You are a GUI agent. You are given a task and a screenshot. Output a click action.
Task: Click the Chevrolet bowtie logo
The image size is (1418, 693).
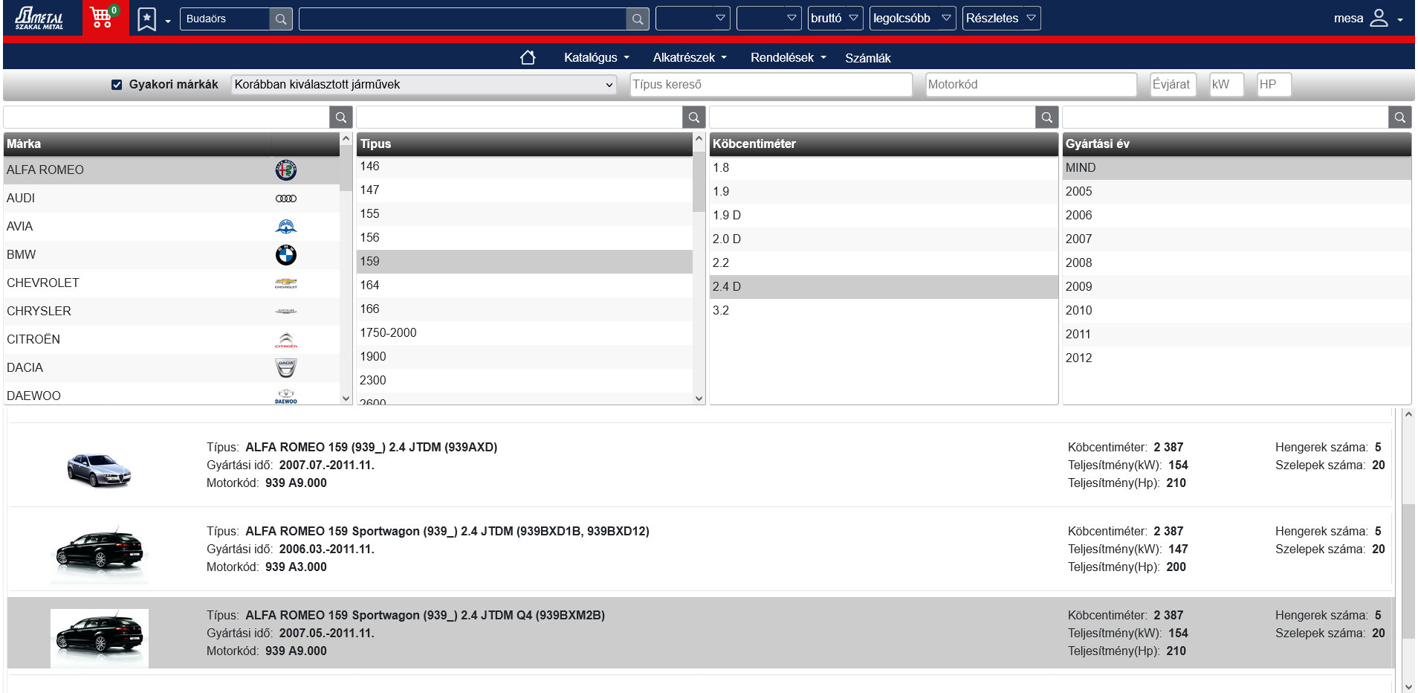pos(286,283)
